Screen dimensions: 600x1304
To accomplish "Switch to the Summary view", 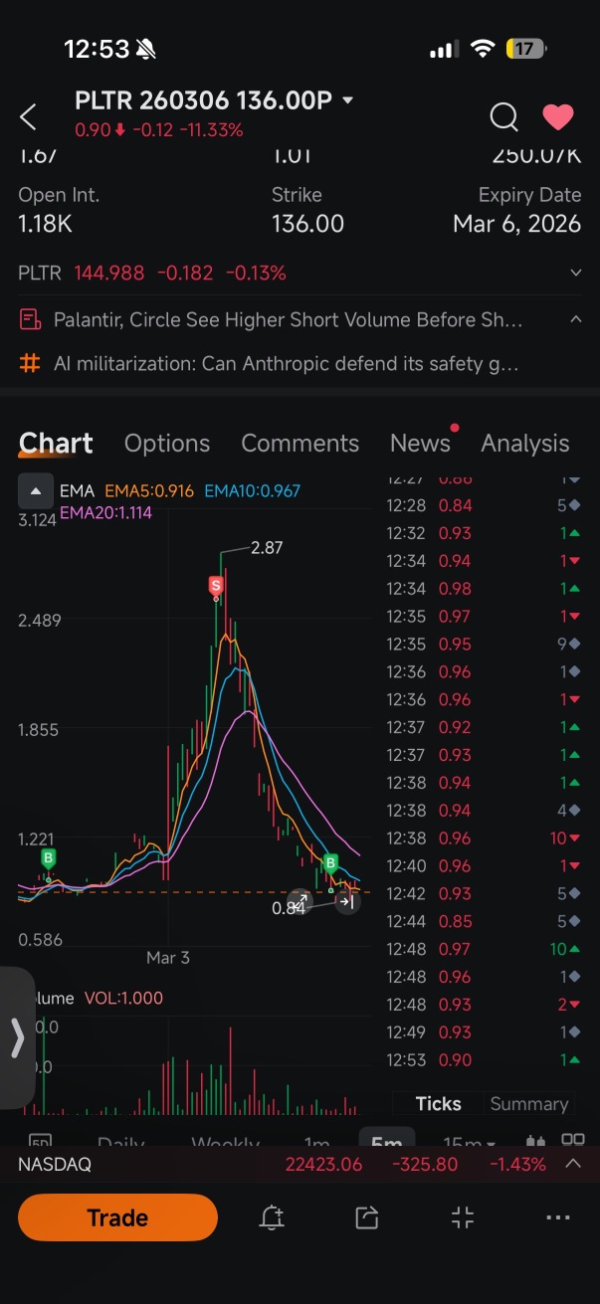I will pyautogui.click(x=528, y=1104).
